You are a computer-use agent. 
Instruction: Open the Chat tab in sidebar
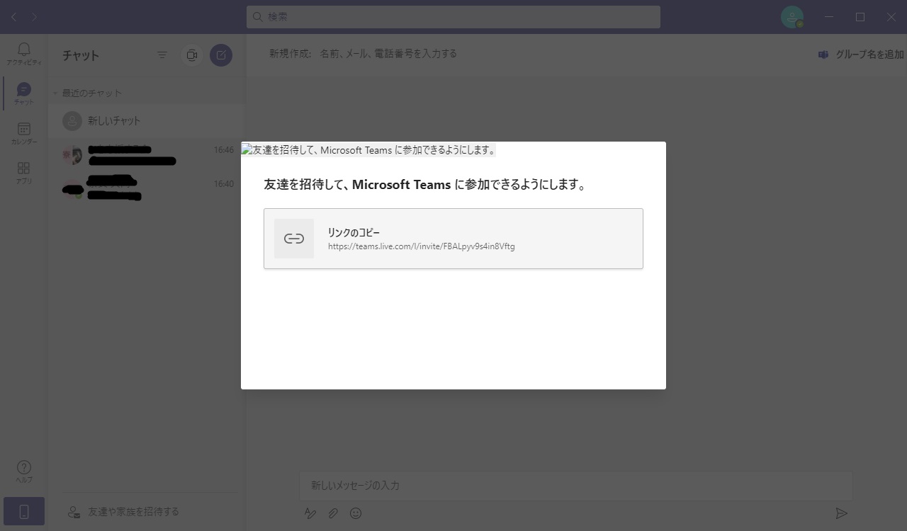[x=24, y=93]
